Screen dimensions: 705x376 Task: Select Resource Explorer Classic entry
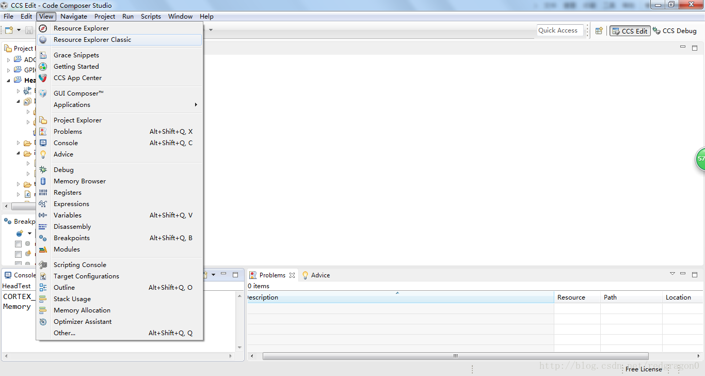pyautogui.click(x=119, y=40)
